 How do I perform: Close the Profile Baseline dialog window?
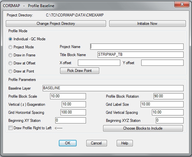click(182, 5)
